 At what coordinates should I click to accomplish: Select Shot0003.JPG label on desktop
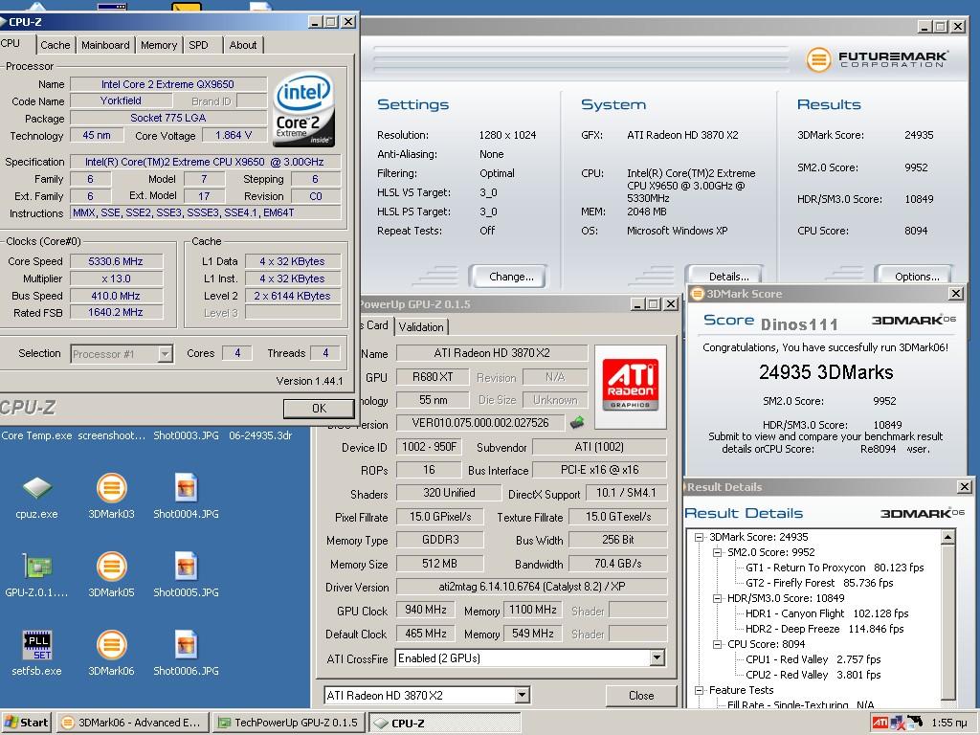tap(186, 435)
